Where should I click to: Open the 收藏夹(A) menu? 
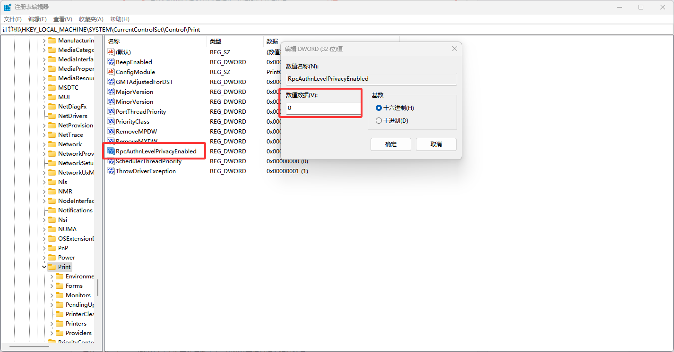[x=91, y=19]
